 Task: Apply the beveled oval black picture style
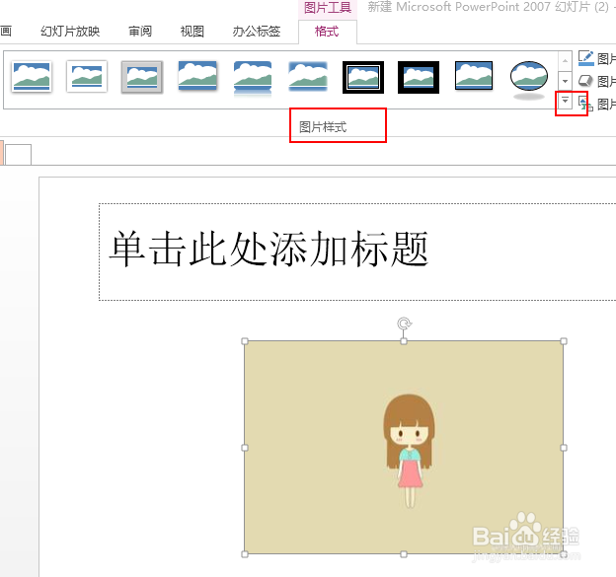pyautogui.click(x=529, y=80)
